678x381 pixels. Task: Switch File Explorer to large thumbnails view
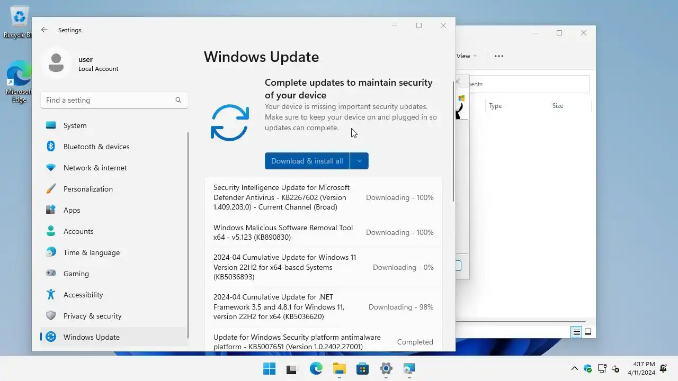587,332
